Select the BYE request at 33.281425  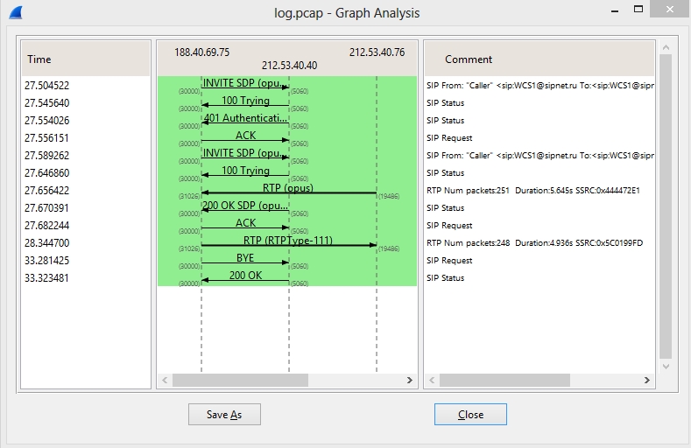245,261
